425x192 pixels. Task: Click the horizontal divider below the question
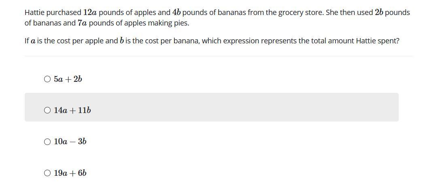click(x=219, y=56)
